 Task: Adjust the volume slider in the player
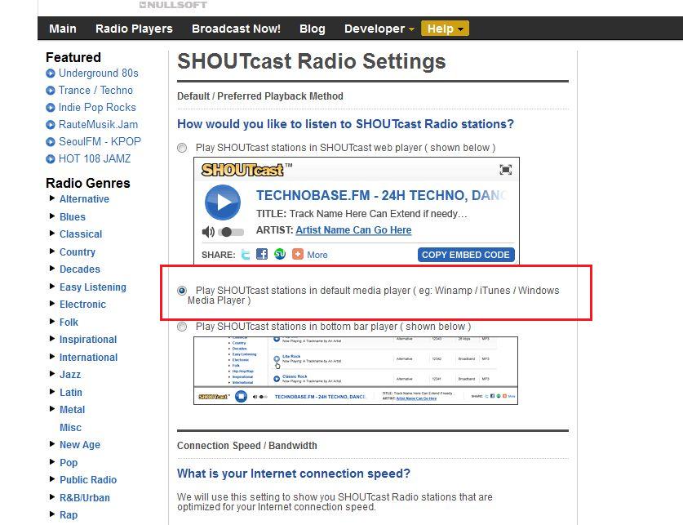pyautogui.click(x=233, y=230)
